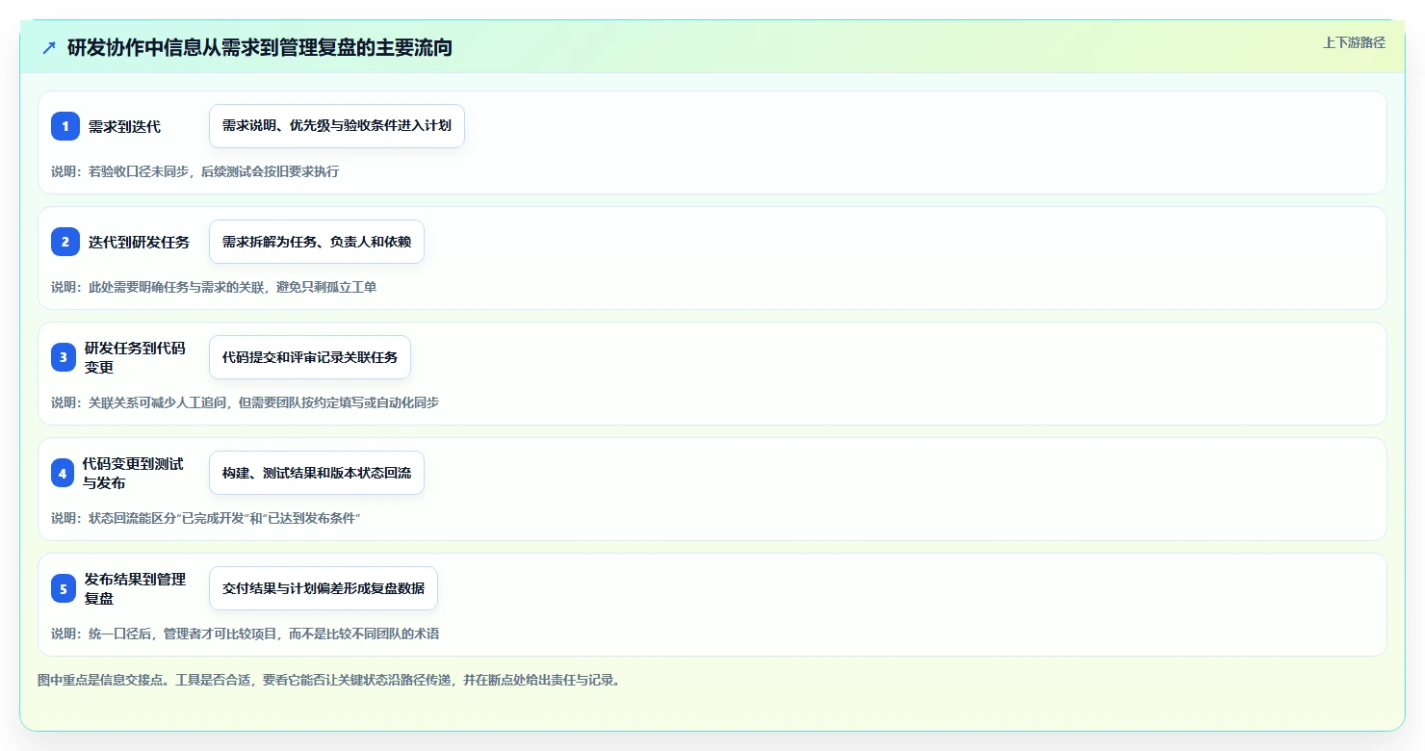Click the 代码变更到测试与发布 step label
The height and width of the screenshot is (751, 1425).
pos(133,473)
